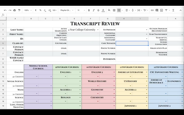Open the 4 Year College/University dropdown
The image size is (184, 115).
point(98,30)
